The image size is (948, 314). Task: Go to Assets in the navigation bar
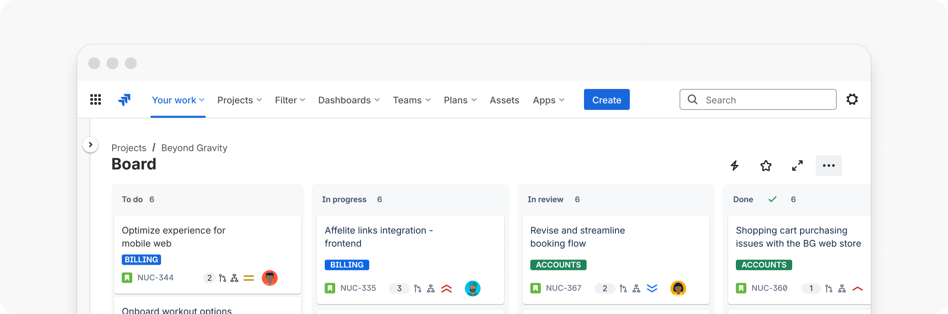(x=504, y=100)
